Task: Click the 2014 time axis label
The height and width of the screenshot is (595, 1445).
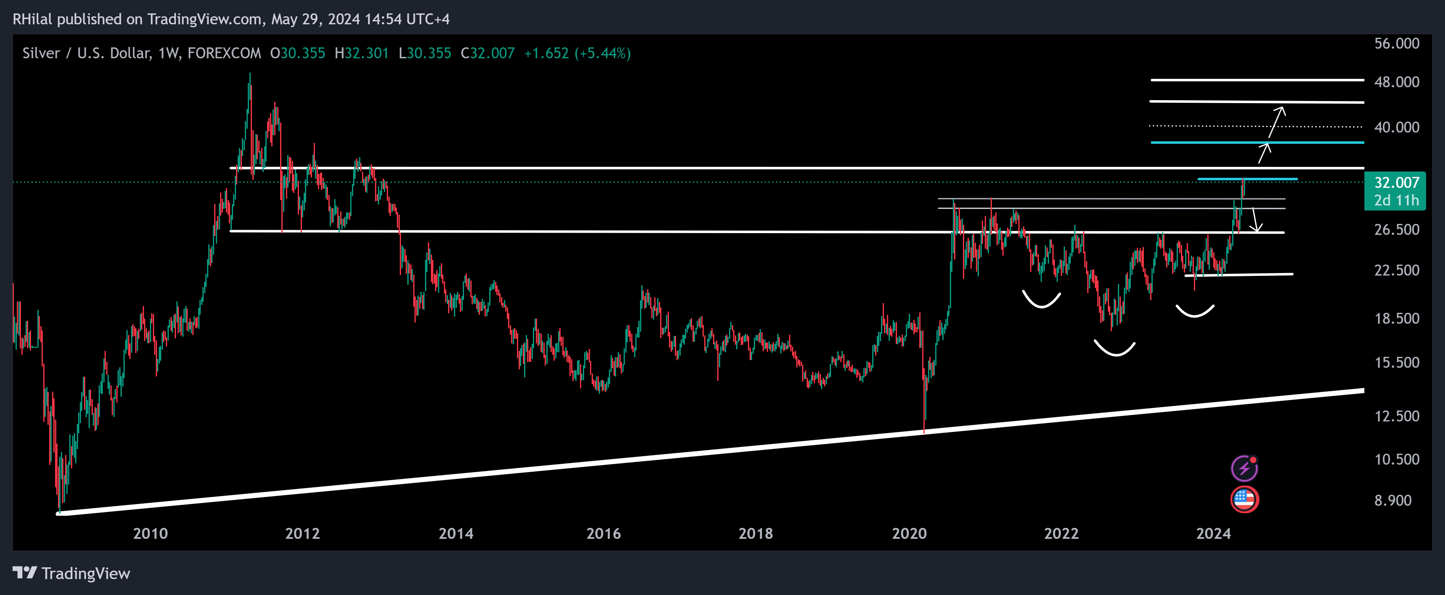Action: [x=456, y=533]
